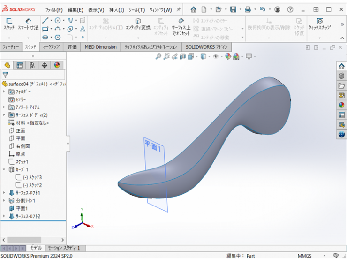347x259 pixels.
Task: Expand the サーフェス-ロフト1 feature node
Action: 4,193
